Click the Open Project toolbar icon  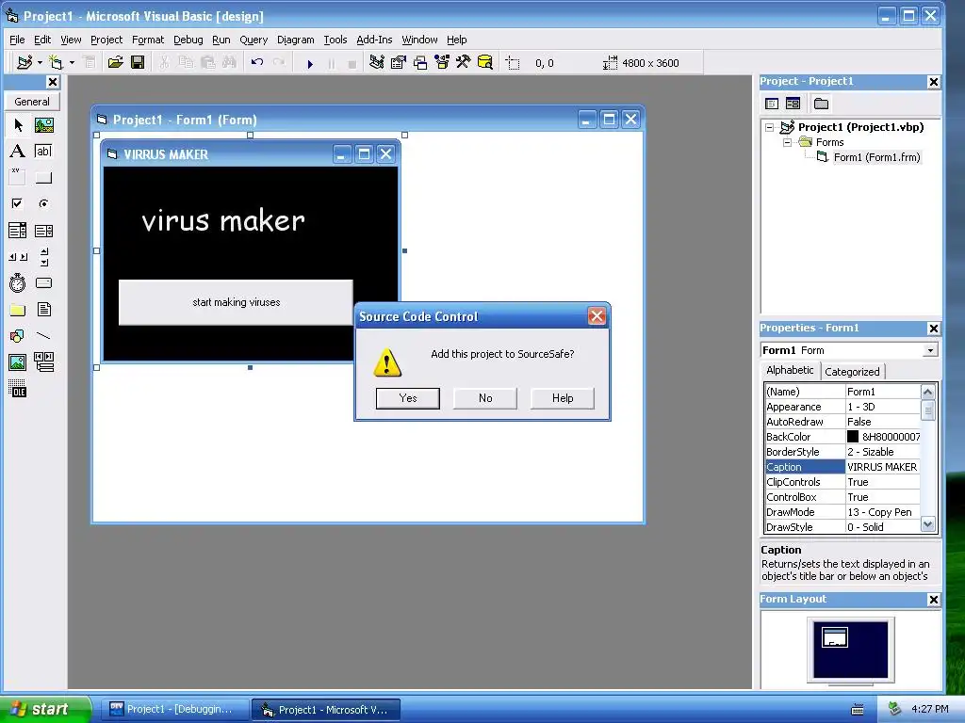[115, 63]
